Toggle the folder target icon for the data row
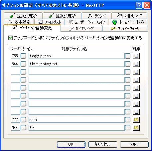 click(x=136, y=120)
